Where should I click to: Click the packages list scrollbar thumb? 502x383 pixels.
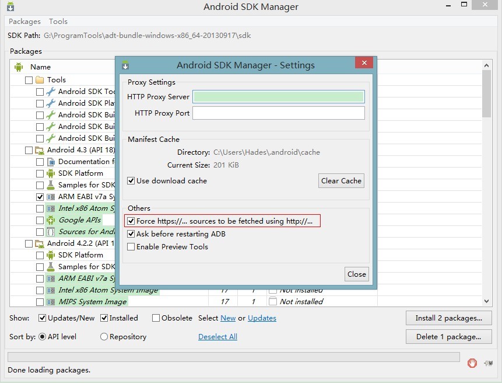(486, 93)
